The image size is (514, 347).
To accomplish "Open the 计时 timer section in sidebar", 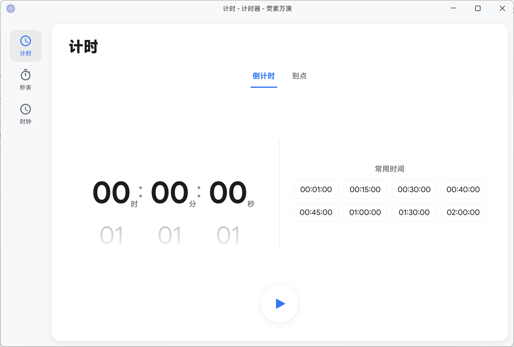I will (26, 46).
